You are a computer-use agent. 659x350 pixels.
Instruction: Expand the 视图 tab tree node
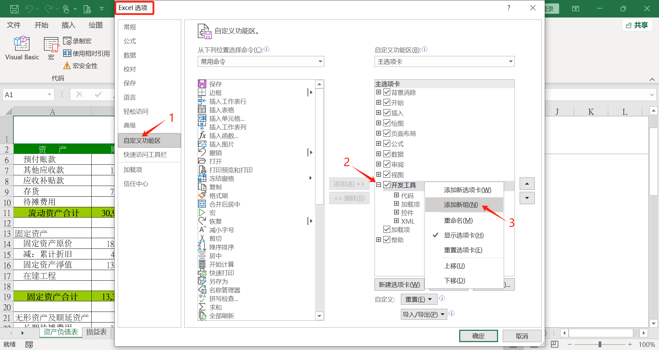click(x=379, y=175)
